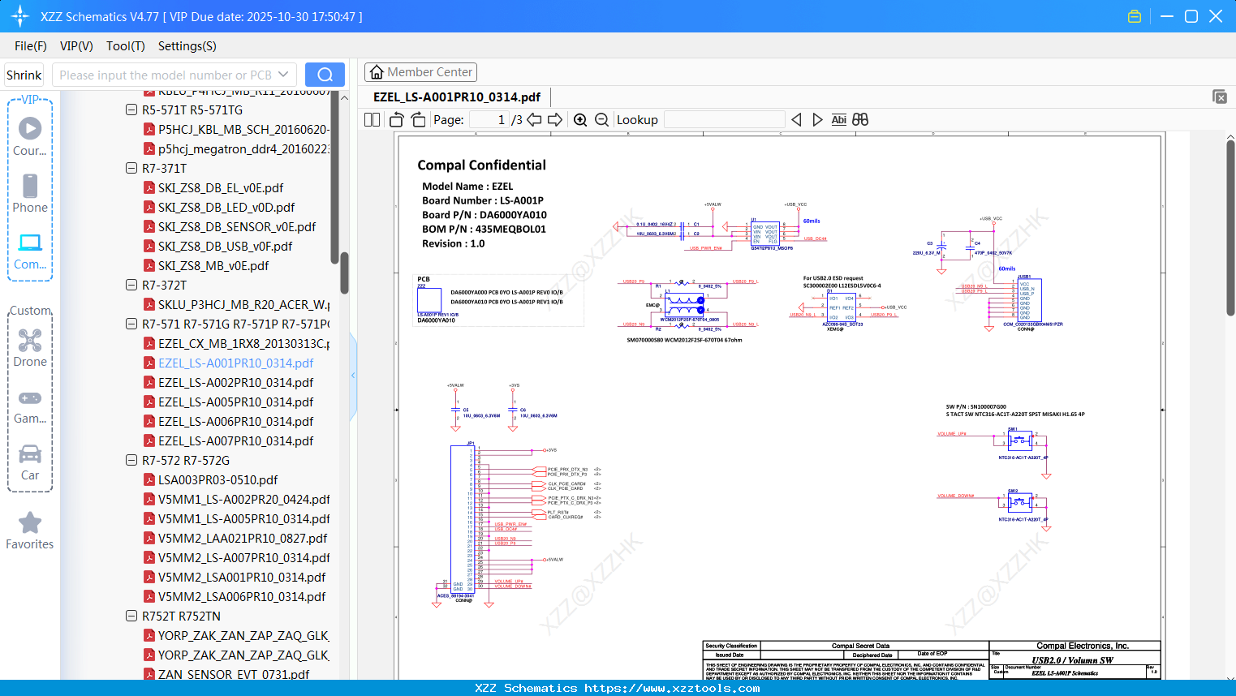Select the Drone category icon
Screen dimensions: 1236x696
point(30,348)
